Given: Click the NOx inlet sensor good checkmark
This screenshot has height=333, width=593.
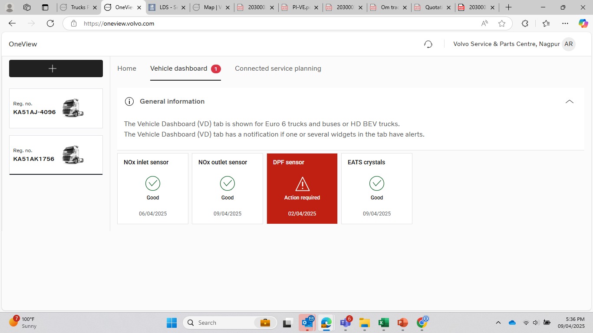Looking at the screenshot, I should (153, 183).
